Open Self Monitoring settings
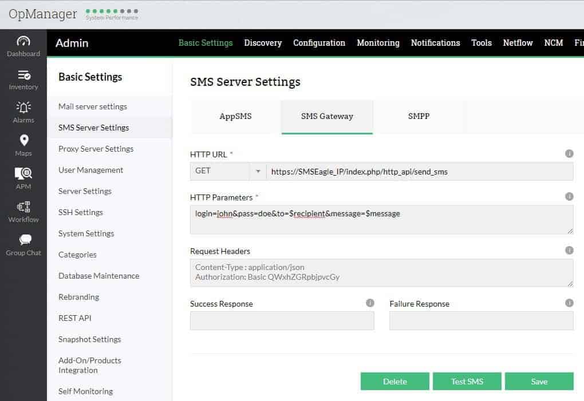Image resolution: width=584 pixels, height=401 pixels. 85,391
